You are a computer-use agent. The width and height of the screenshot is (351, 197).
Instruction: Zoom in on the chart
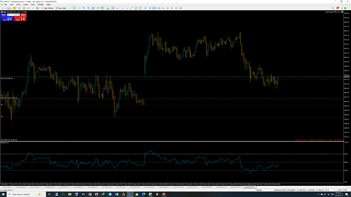coord(84,8)
